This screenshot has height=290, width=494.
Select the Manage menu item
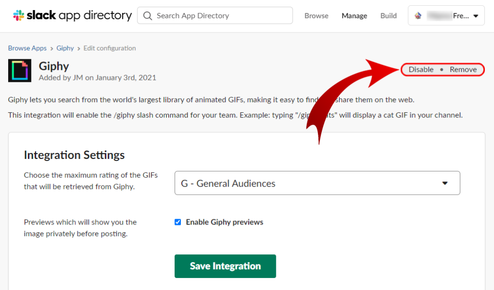[354, 15]
